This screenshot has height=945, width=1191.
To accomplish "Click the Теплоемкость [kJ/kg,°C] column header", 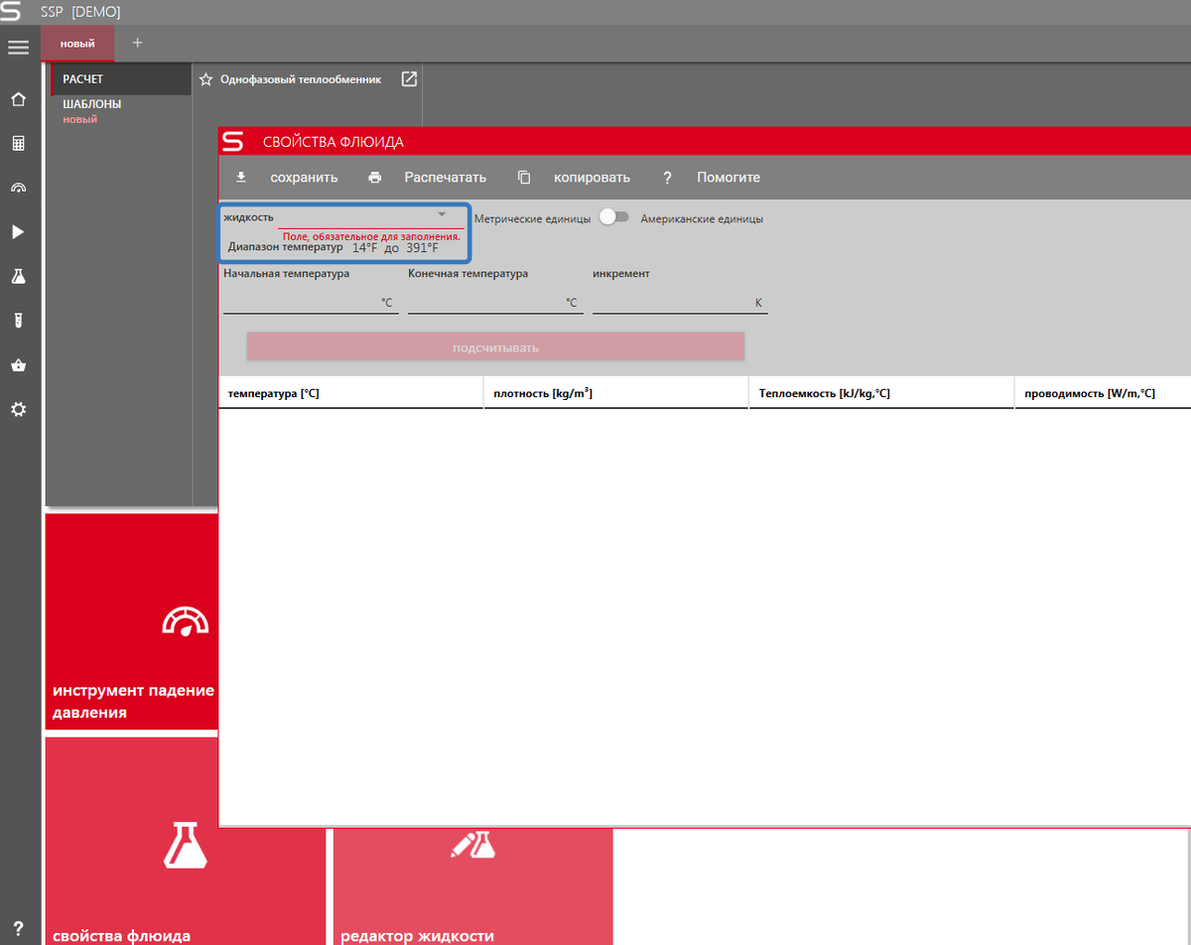I will pyautogui.click(x=881, y=393).
